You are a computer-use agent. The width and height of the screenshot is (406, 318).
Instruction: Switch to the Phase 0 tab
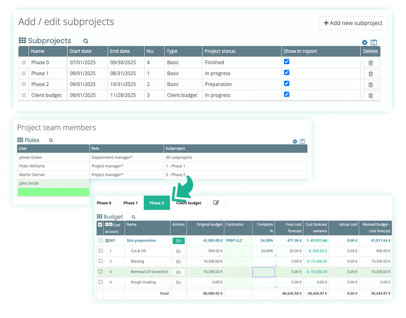point(105,203)
